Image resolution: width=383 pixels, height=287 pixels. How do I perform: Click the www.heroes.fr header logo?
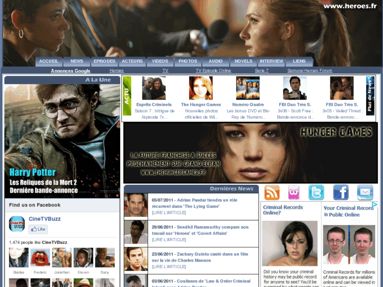click(x=350, y=6)
